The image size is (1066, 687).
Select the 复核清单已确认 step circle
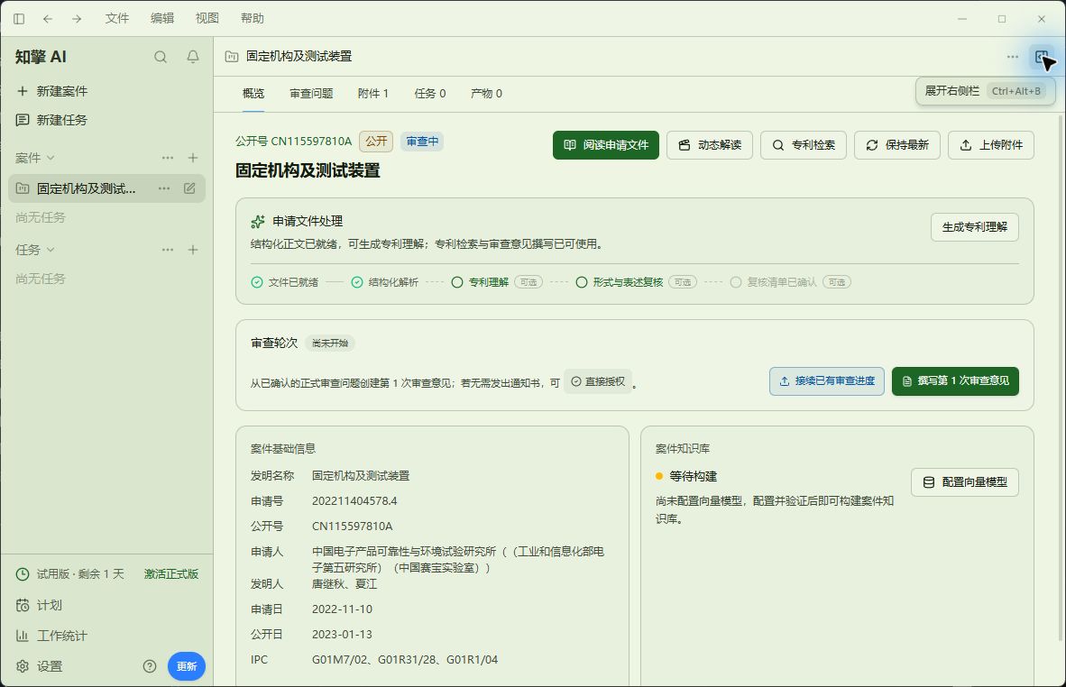pos(736,282)
